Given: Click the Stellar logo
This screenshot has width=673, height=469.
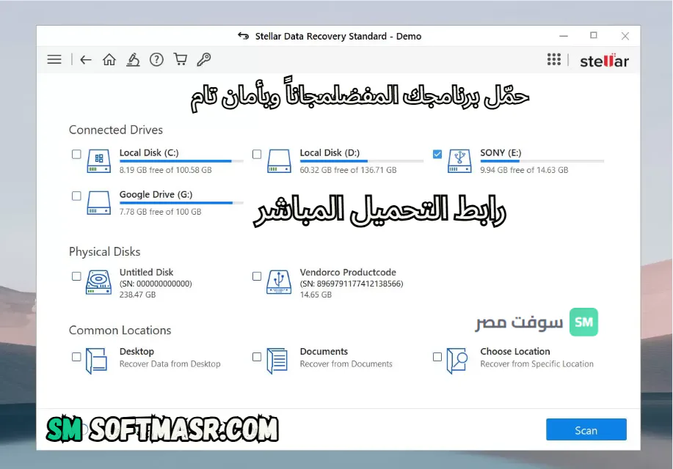Looking at the screenshot, I should point(604,60).
